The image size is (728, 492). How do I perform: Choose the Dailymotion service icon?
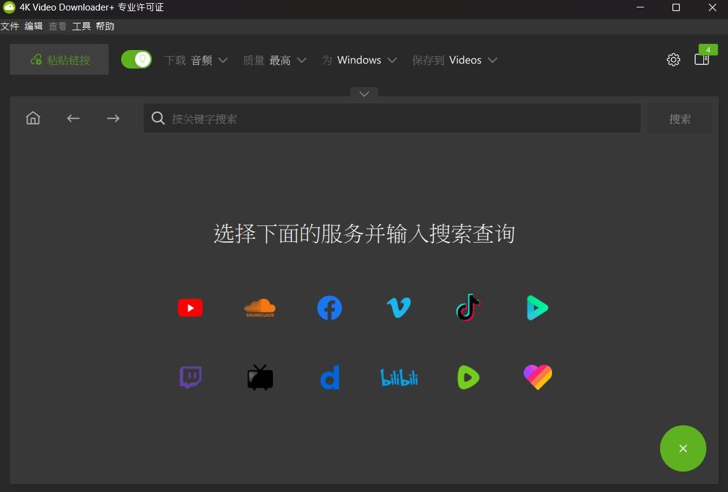point(330,377)
